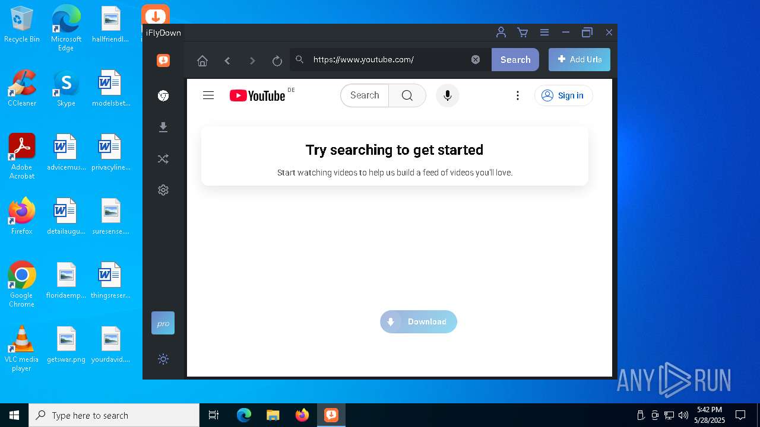
Task: Select the Adobe Acrobat desktop shortcut
Action: coord(22,157)
